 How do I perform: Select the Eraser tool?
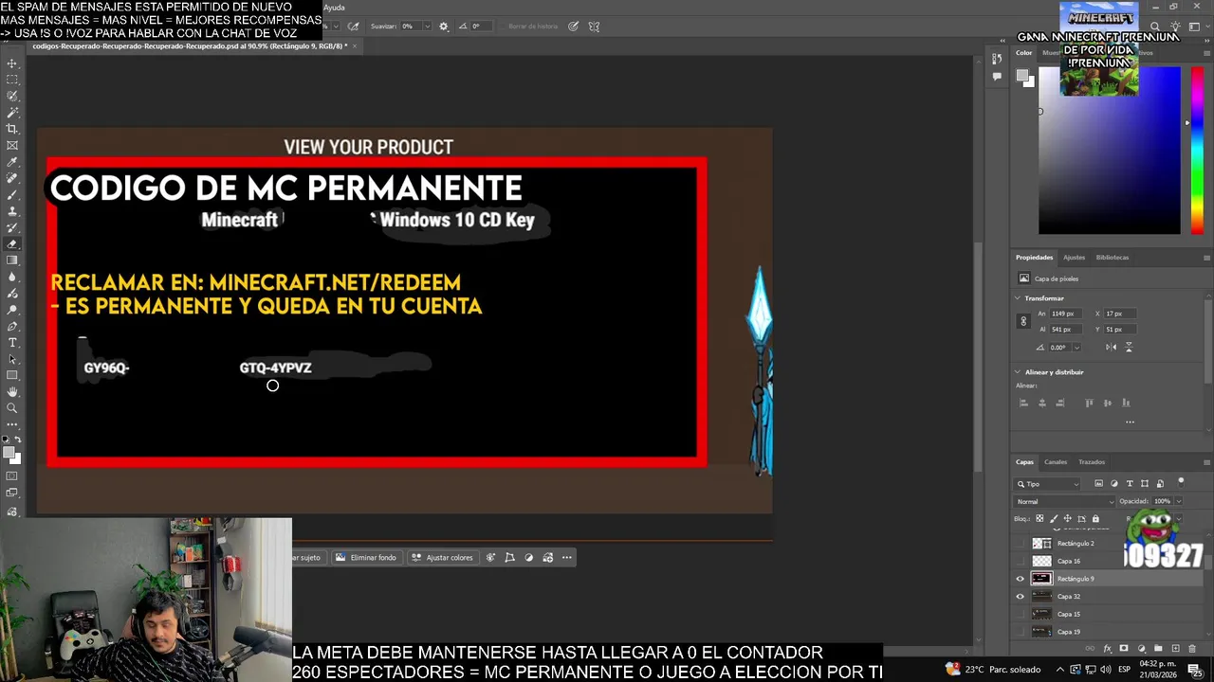[x=12, y=243]
